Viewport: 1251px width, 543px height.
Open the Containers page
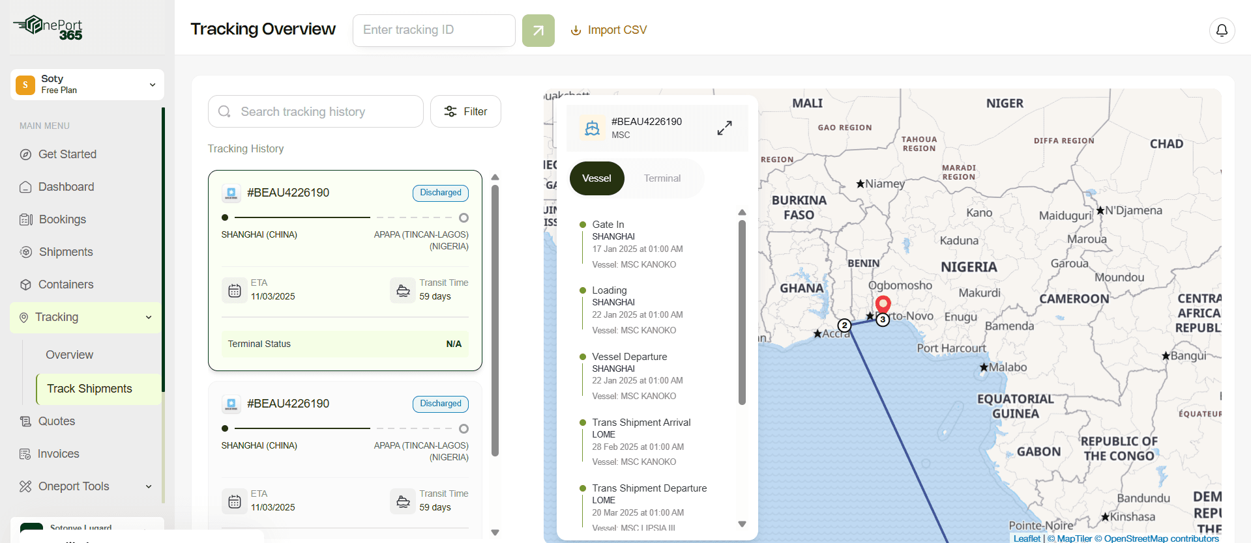point(66,285)
